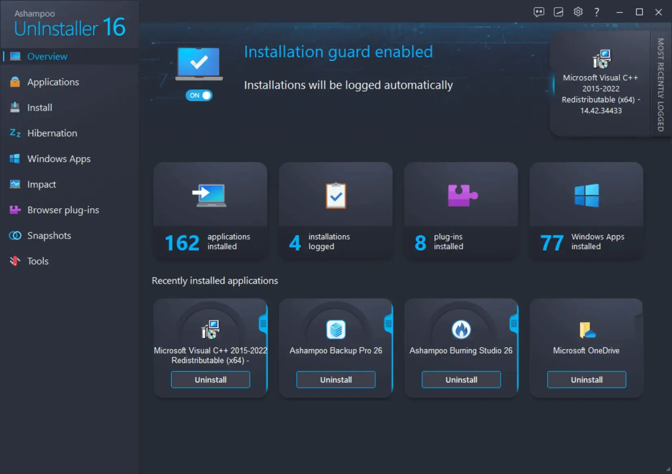
Task: Click the skin/theme icon in title bar
Action: click(558, 12)
